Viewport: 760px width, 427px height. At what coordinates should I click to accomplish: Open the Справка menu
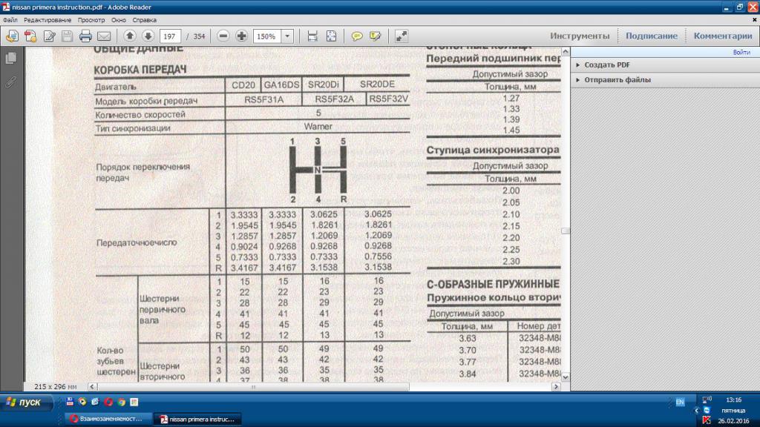(145, 20)
